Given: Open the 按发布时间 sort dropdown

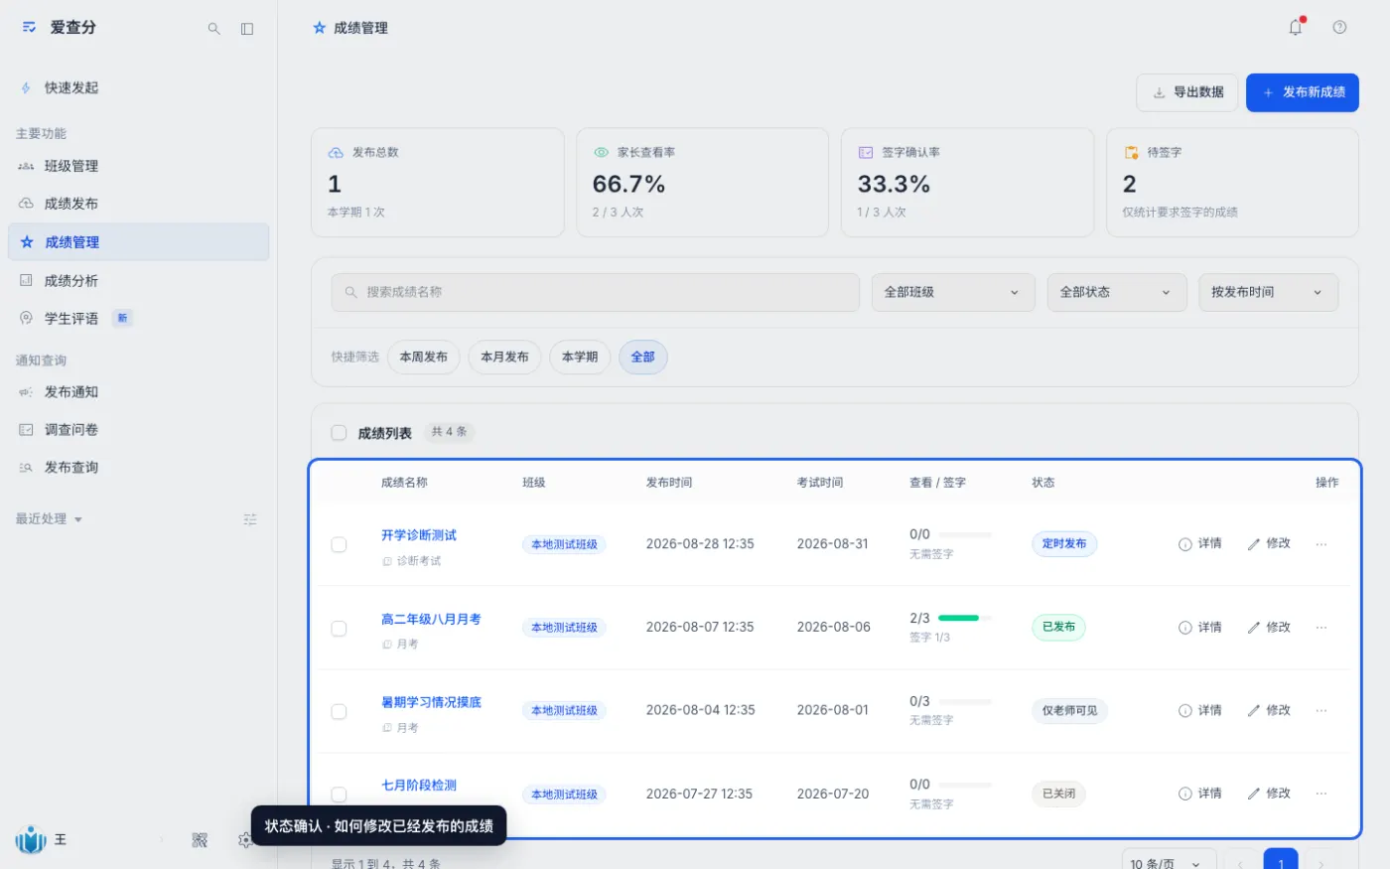Looking at the screenshot, I should [1268, 292].
